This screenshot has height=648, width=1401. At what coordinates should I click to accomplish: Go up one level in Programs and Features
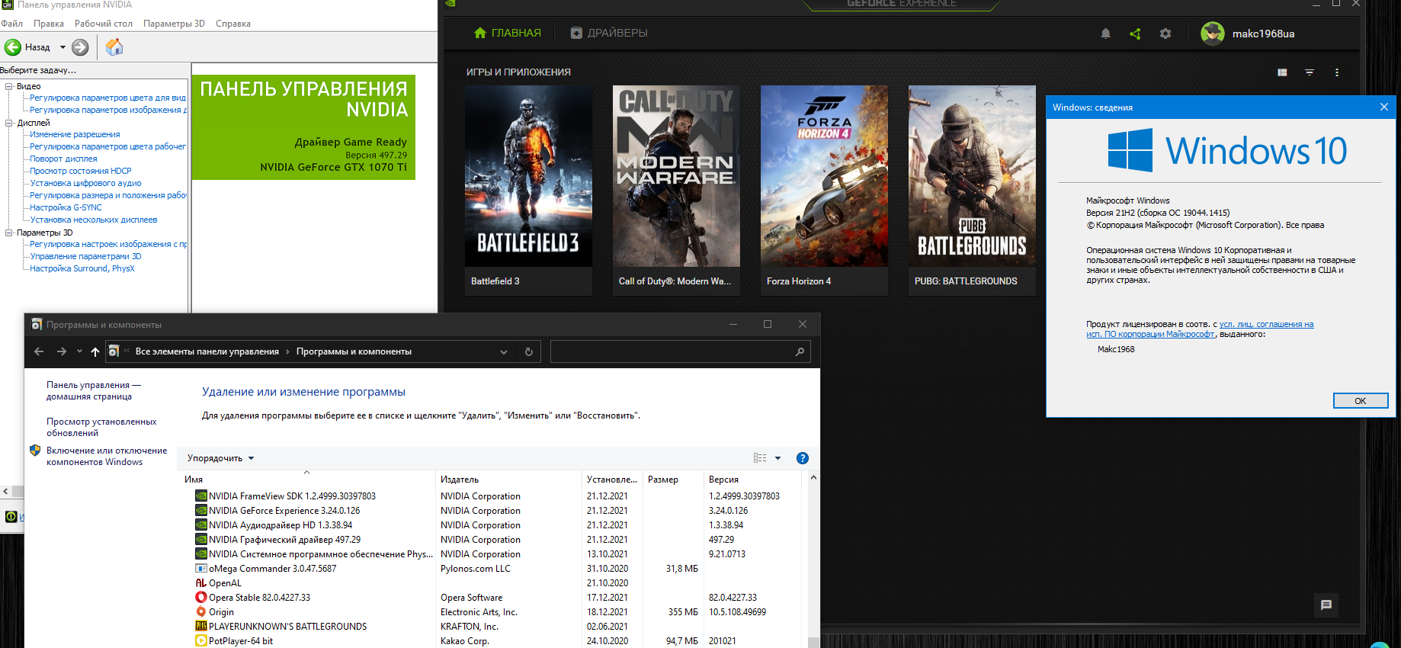(x=95, y=351)
